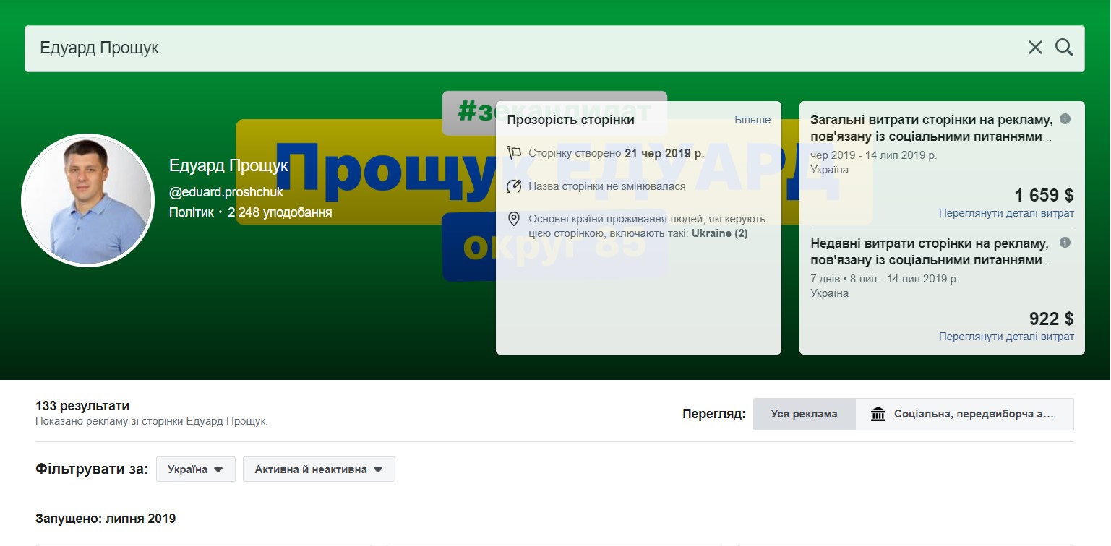This screenshot has width=1111, height=546.
Task: Open the Україна country filter dropdown
Action: pos(195,469)
